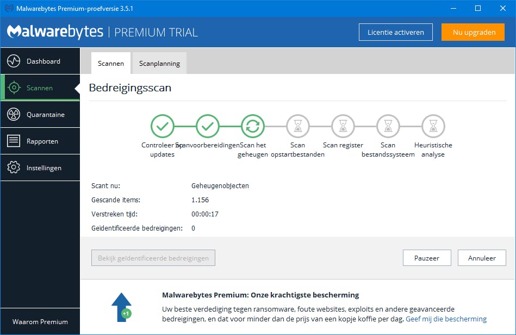Screen dimensions: 516x335
Task: Click the Scanvoorbereidingen checkmark step icon
Action: click(208, 126)
